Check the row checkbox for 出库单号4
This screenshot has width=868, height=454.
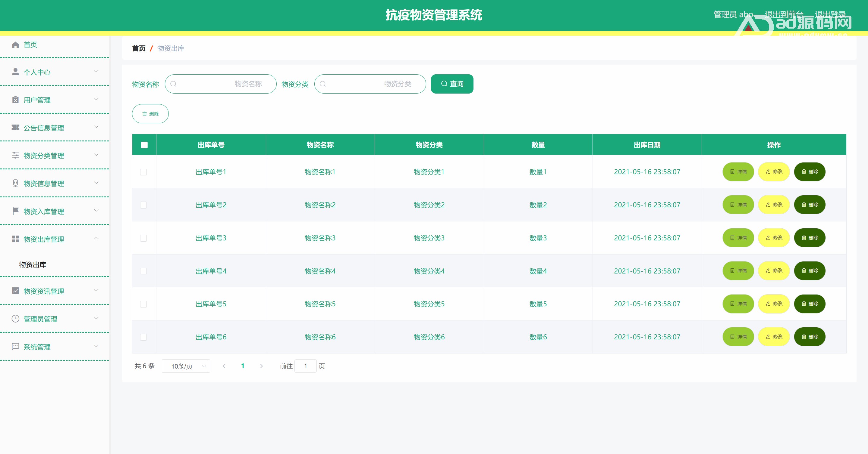(x=143, y=271)
